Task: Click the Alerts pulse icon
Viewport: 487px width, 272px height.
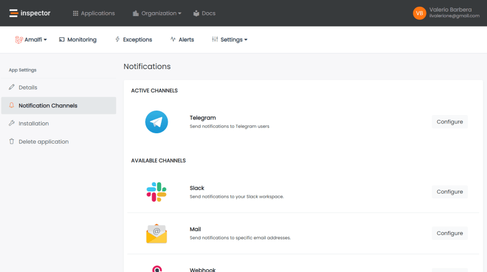Action: click(x=173, y=39)
